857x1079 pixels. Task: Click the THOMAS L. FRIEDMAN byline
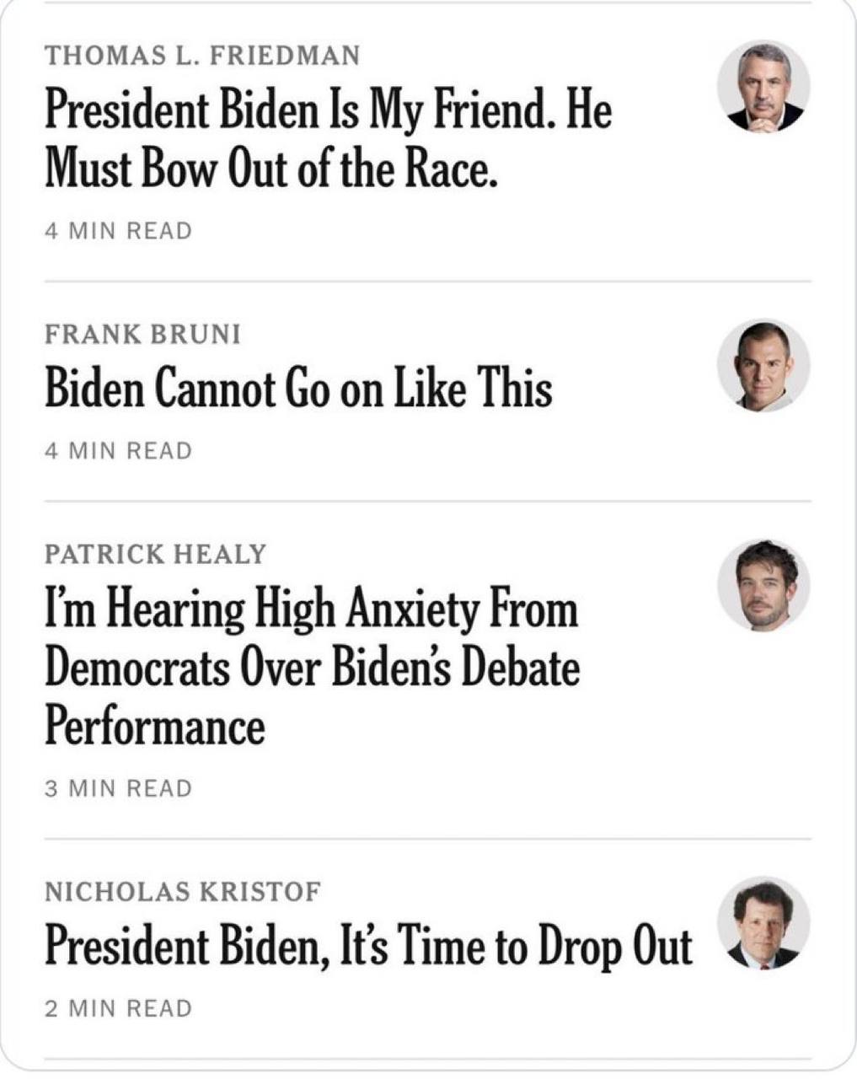pos(202,56)
